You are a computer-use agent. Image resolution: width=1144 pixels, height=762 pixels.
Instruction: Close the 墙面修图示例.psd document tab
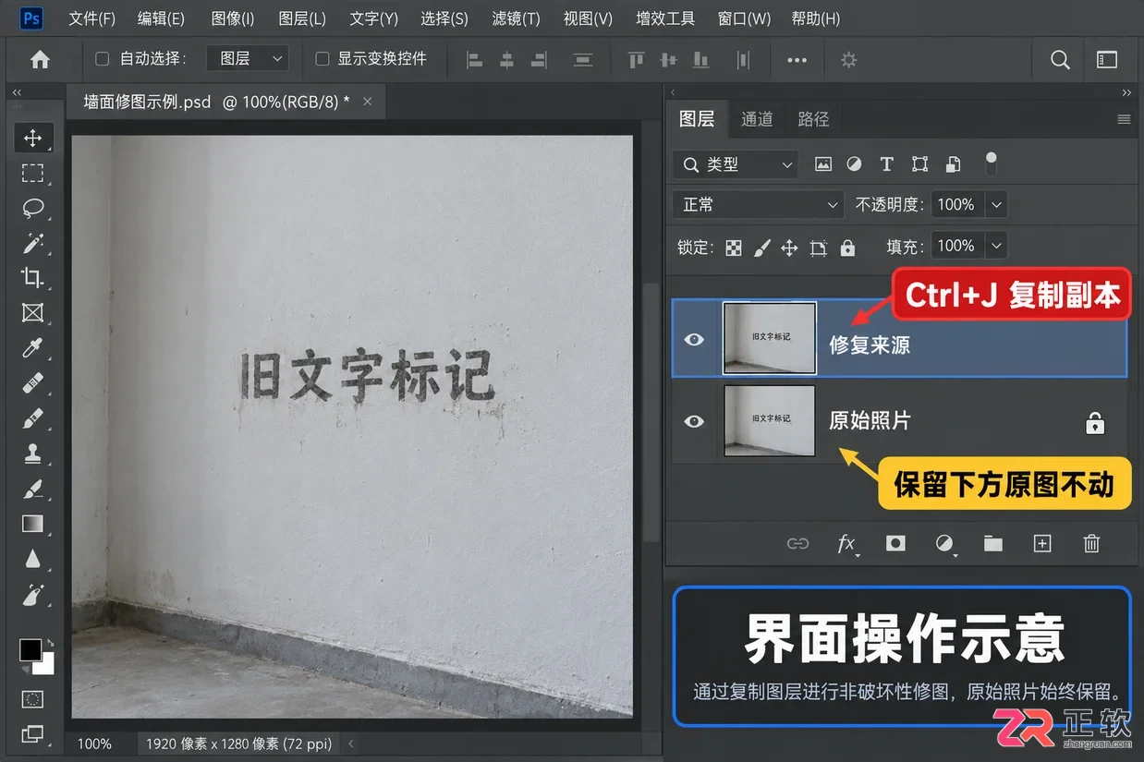(367, 102)
